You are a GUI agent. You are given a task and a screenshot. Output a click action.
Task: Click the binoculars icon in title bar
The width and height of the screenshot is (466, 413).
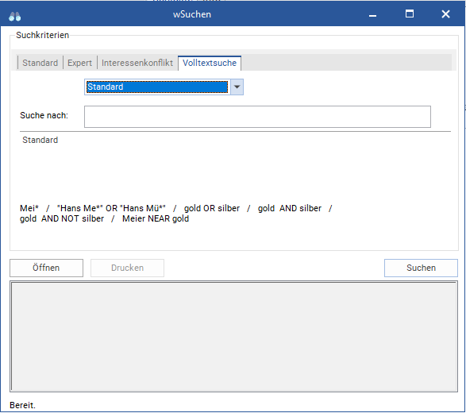tap(14, 17)
